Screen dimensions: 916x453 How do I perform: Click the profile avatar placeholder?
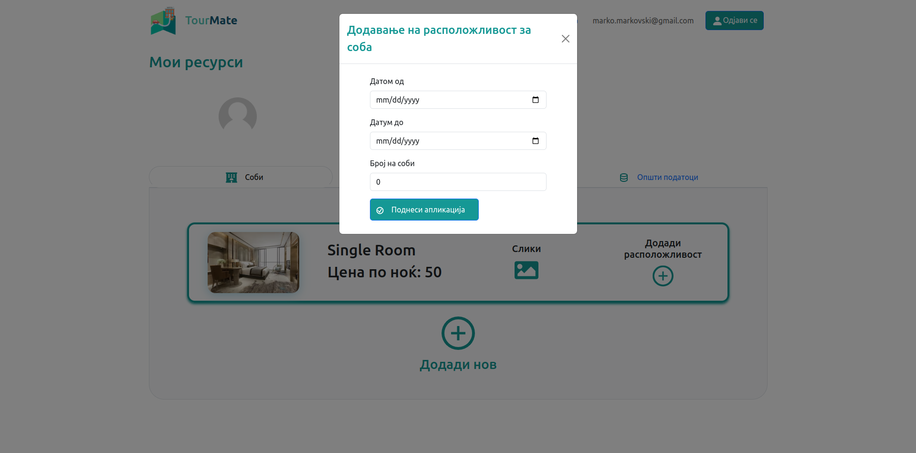238,116
